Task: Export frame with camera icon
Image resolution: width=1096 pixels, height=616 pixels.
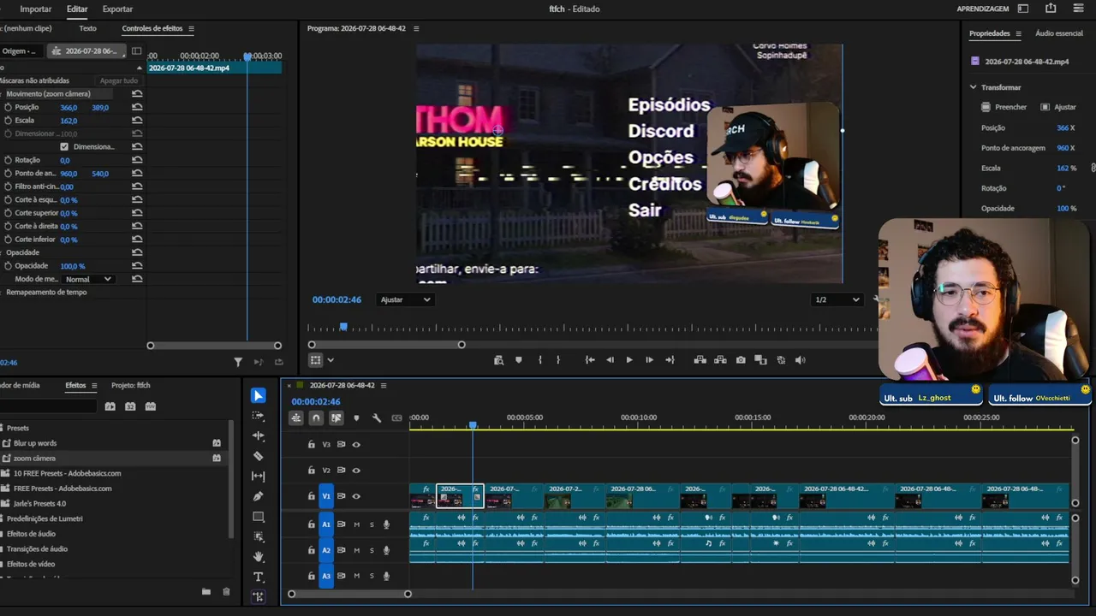Action: pos(741,360)
